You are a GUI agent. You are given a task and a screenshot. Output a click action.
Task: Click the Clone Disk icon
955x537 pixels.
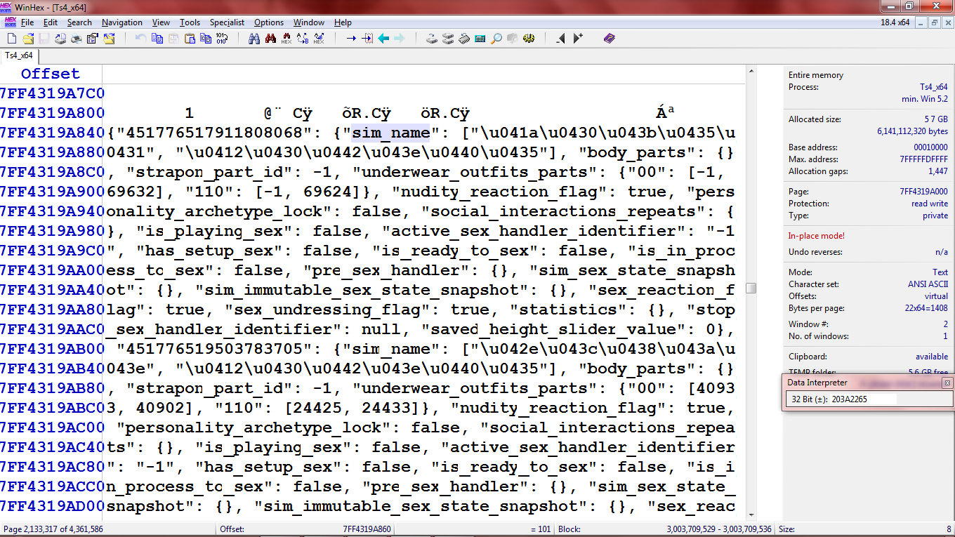click(x=448, y=39)
